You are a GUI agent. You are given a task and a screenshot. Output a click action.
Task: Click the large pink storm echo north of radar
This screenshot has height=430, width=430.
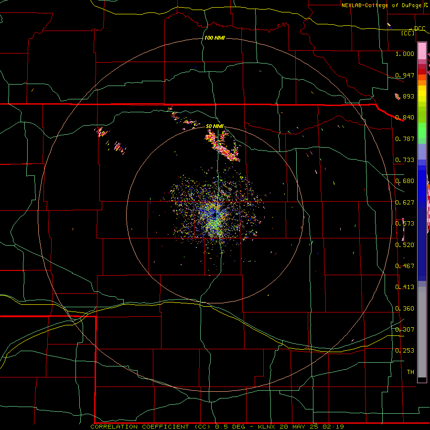pyautogui.click(x=222, y=146)
